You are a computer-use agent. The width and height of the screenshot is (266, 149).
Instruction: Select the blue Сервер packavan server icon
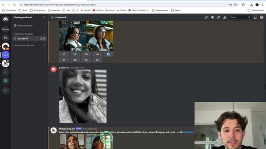pyautogui.click(x=5, y=55)
